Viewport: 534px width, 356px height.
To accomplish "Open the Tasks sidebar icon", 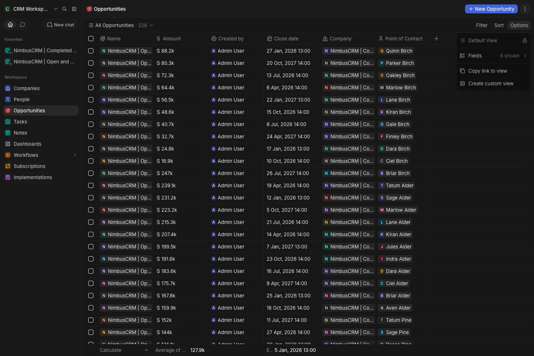I will (x=8, y=122).
